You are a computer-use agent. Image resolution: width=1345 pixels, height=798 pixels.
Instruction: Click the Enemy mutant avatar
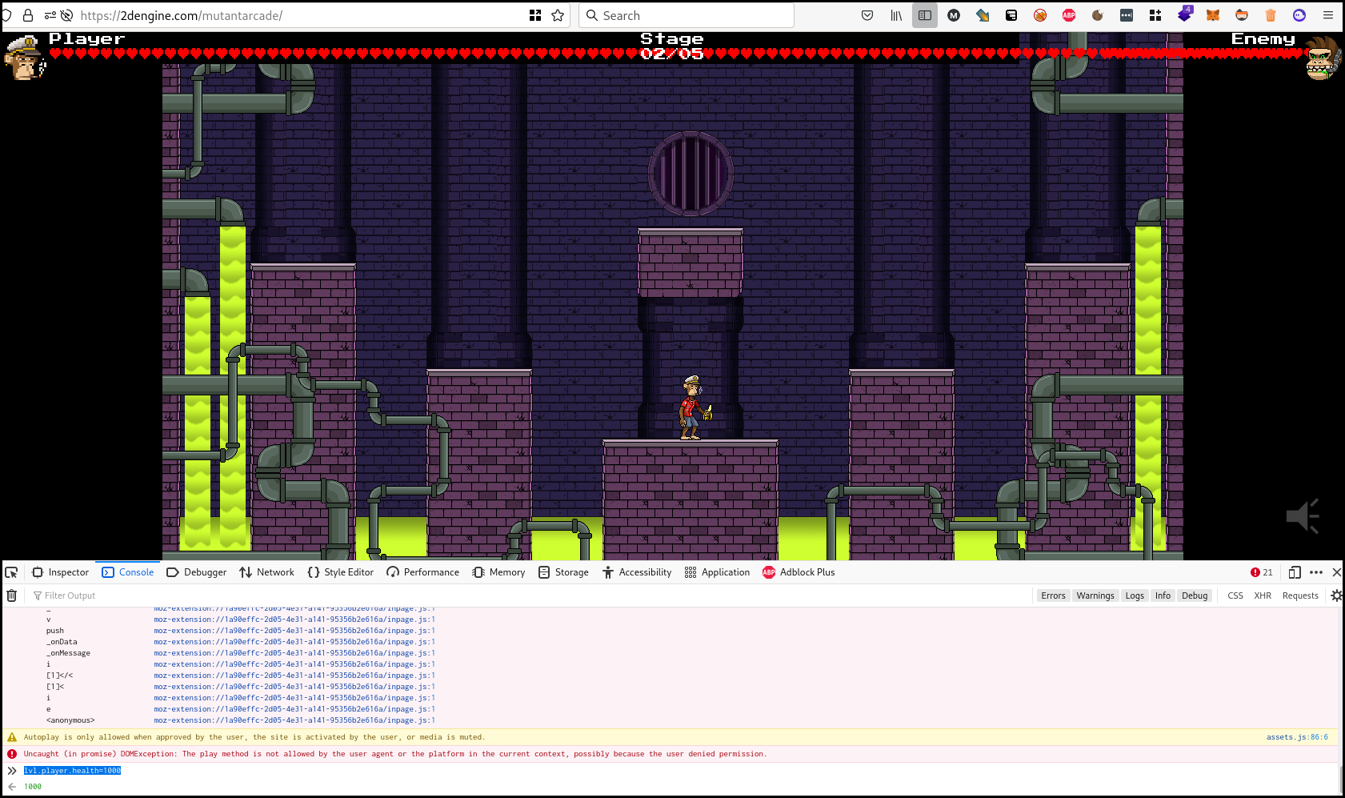coord(1322,58)
